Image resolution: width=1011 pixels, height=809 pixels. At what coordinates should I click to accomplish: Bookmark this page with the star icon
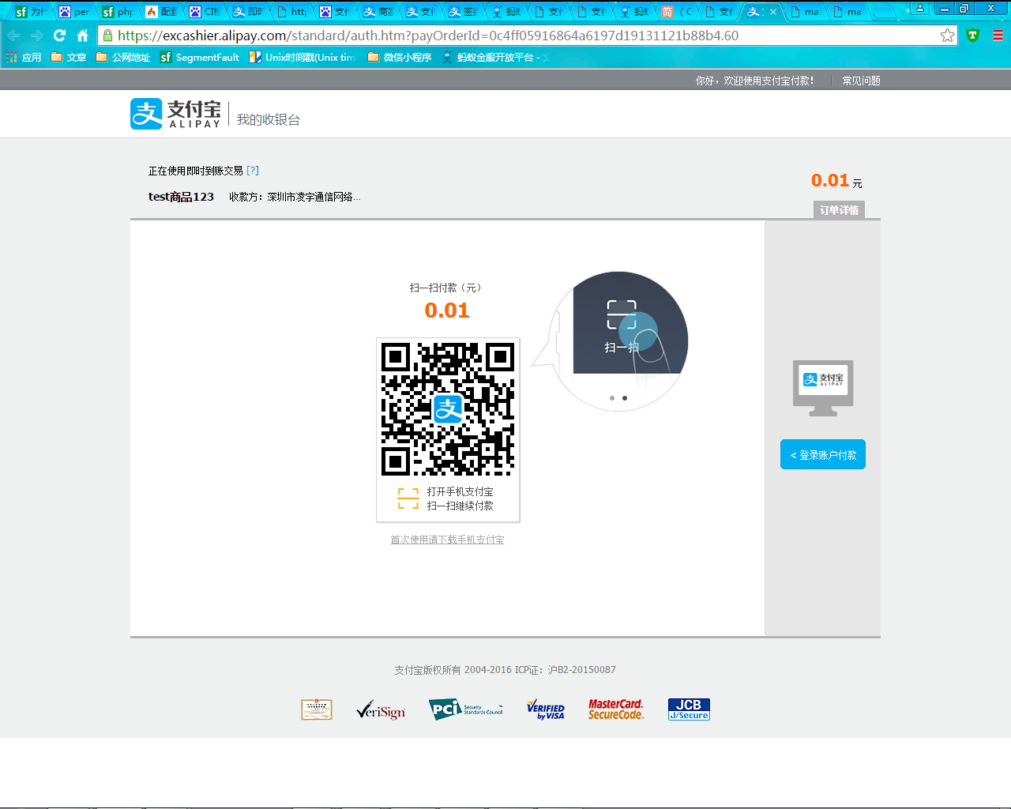click(x=947, y=36)
